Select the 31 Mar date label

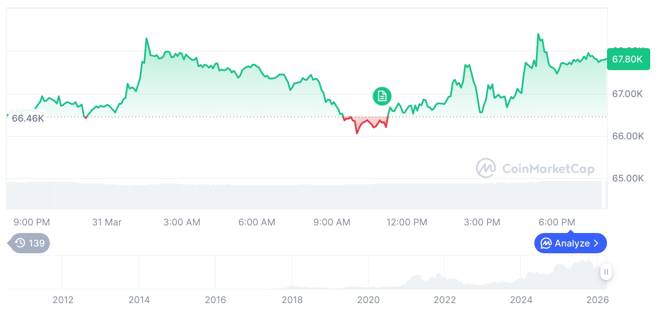pyautogui.click(x=107, y=222)
